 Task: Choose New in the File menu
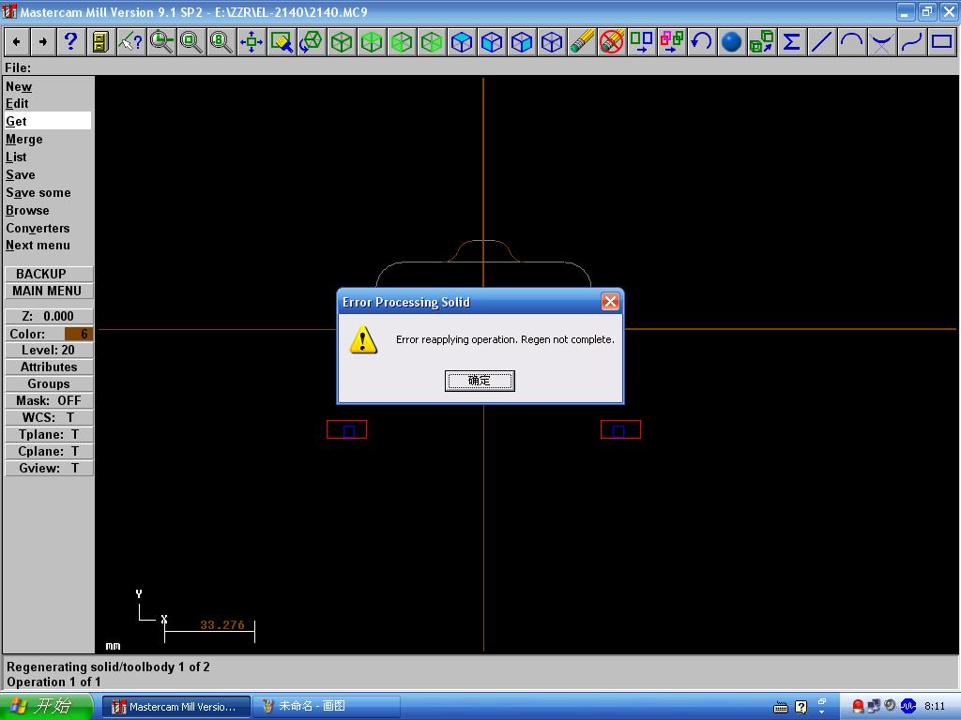coord(19,87)
